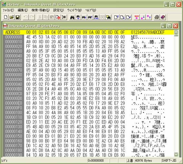
Task: Open a file with the folder icon
Action: 12,17
